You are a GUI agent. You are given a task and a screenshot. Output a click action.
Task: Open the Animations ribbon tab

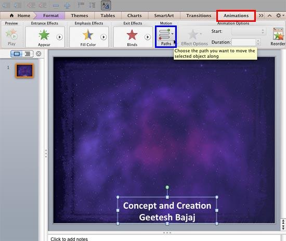[236, 16]
